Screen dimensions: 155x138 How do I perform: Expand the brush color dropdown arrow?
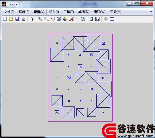click(x=76, y=19)
